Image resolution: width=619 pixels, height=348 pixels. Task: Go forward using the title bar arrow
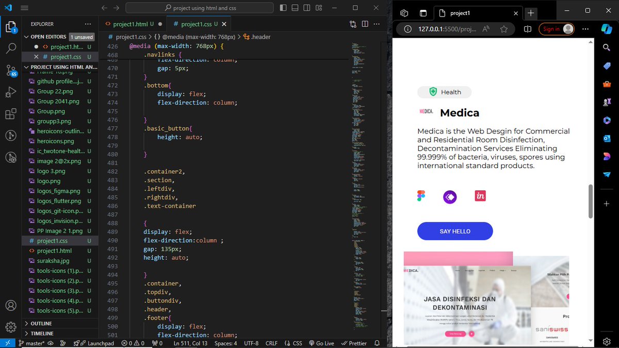(117, 8)
